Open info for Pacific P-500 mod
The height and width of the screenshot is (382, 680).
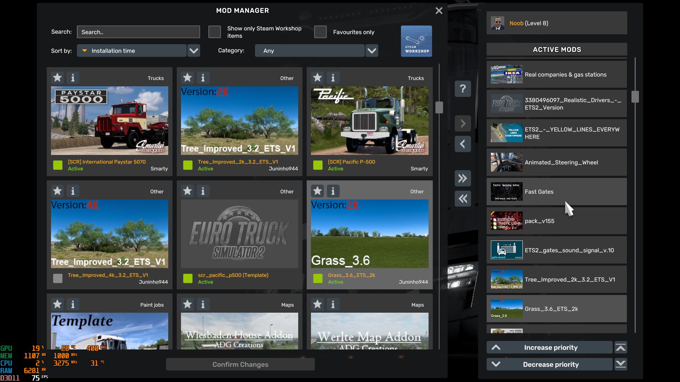[333, 77]
